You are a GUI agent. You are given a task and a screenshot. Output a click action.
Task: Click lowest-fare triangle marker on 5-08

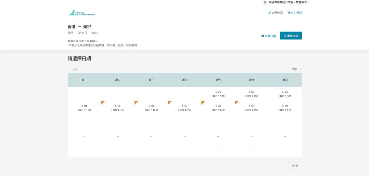pyautogui.click(x=203, y=102)
